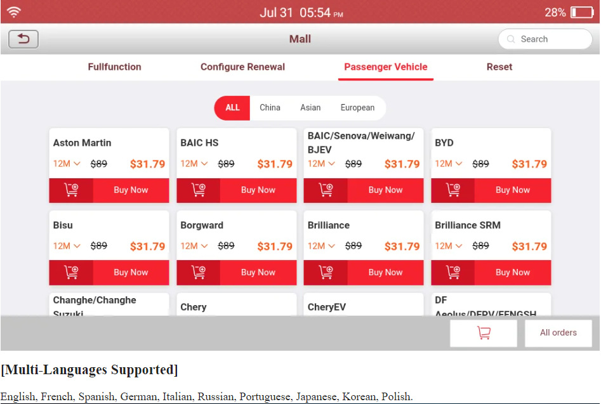Open BAIC HS 12M duration dropdown

194,164
